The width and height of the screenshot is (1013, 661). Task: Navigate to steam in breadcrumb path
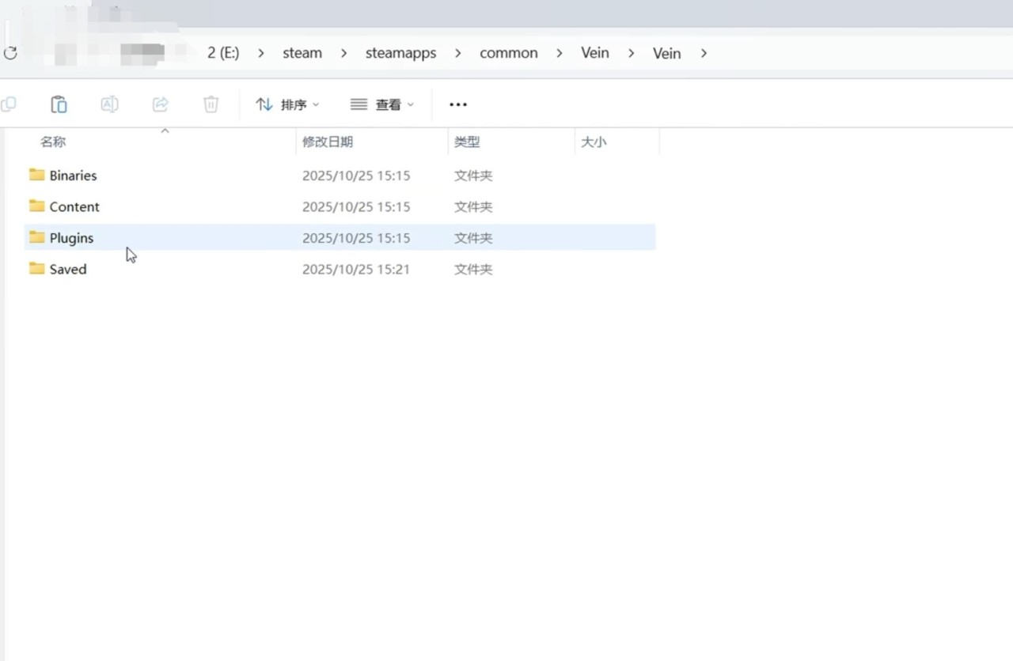click(x=302, y=53)
